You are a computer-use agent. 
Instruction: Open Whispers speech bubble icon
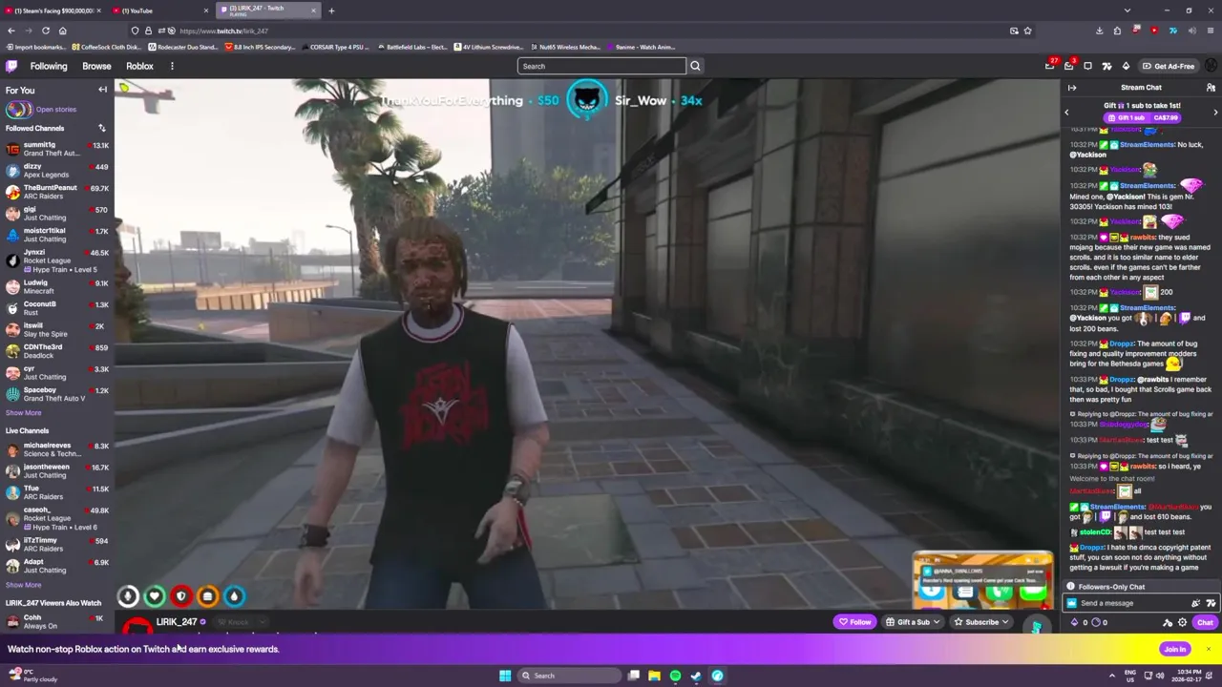coord(1087,66)
